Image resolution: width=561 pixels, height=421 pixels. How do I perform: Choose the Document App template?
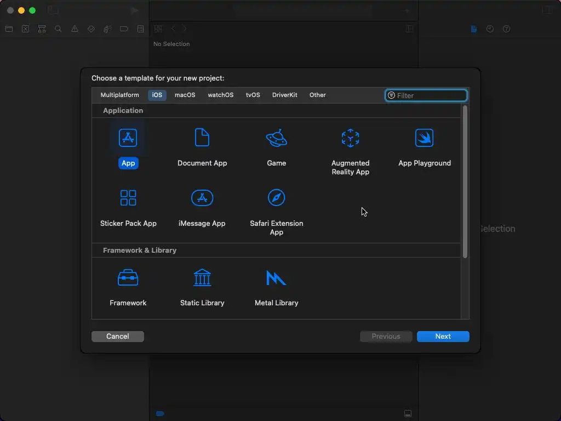click(202, 147)
